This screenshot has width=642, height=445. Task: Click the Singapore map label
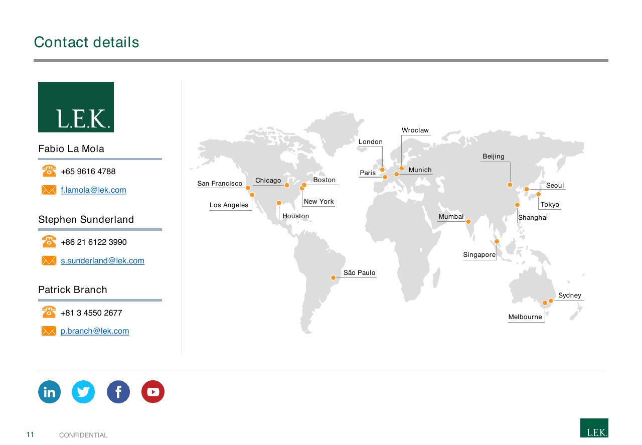tap(479, 255)
